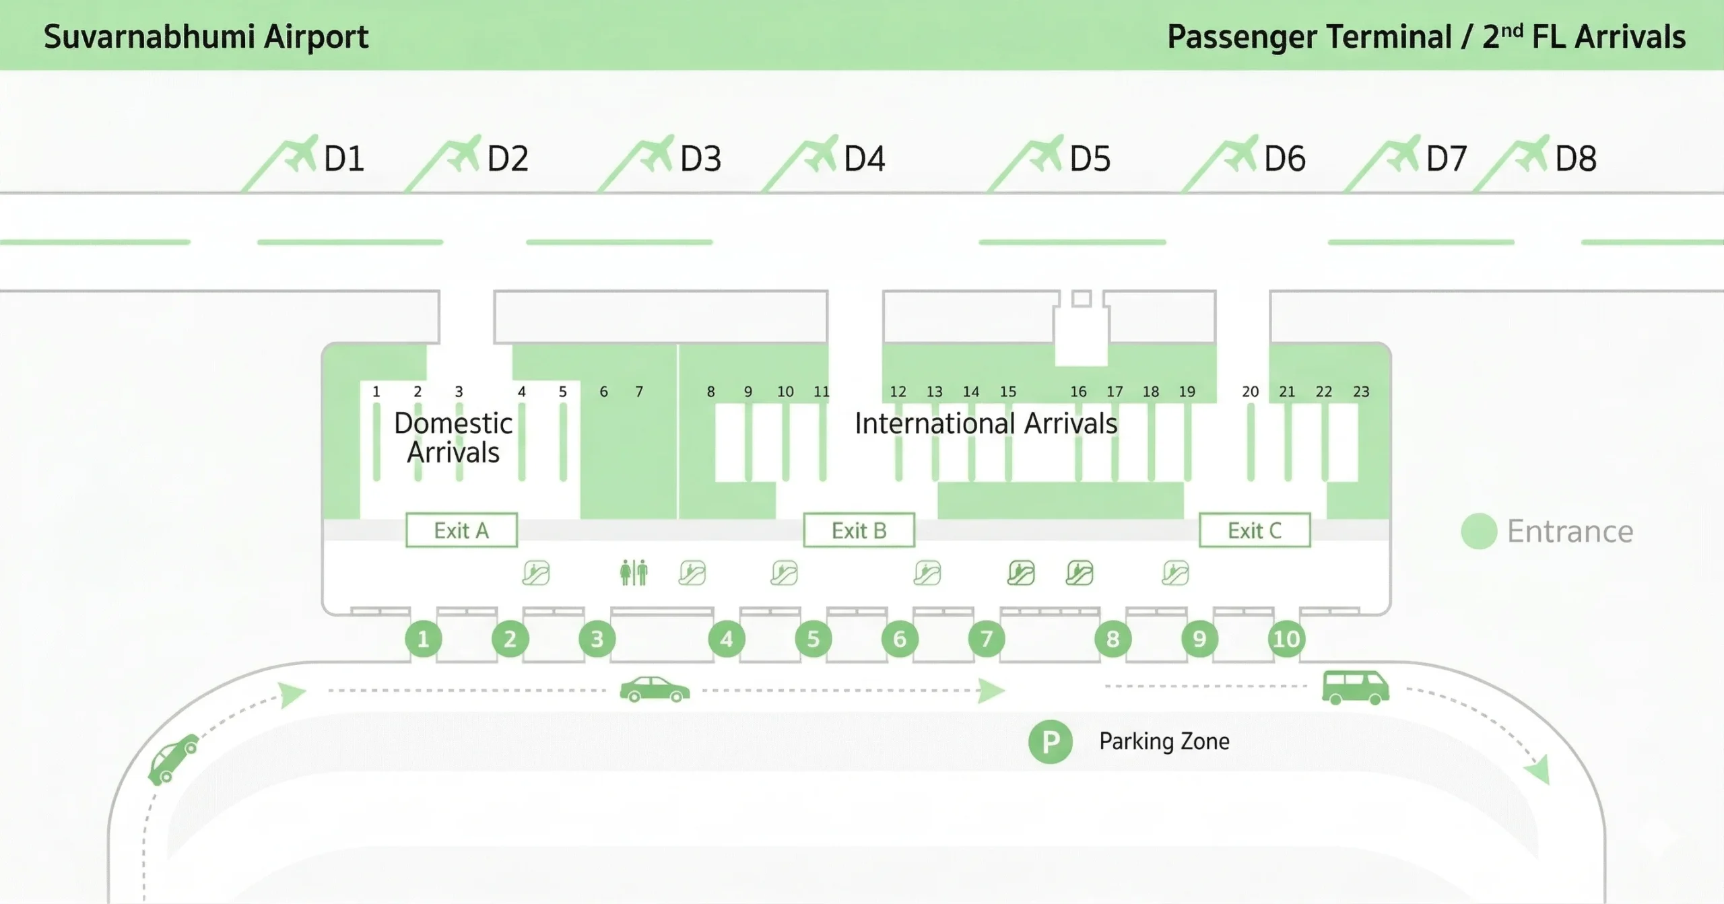Screen dimensions: 1724x904
Task: Click the green Entrance legend circle
Action: 1478,531
